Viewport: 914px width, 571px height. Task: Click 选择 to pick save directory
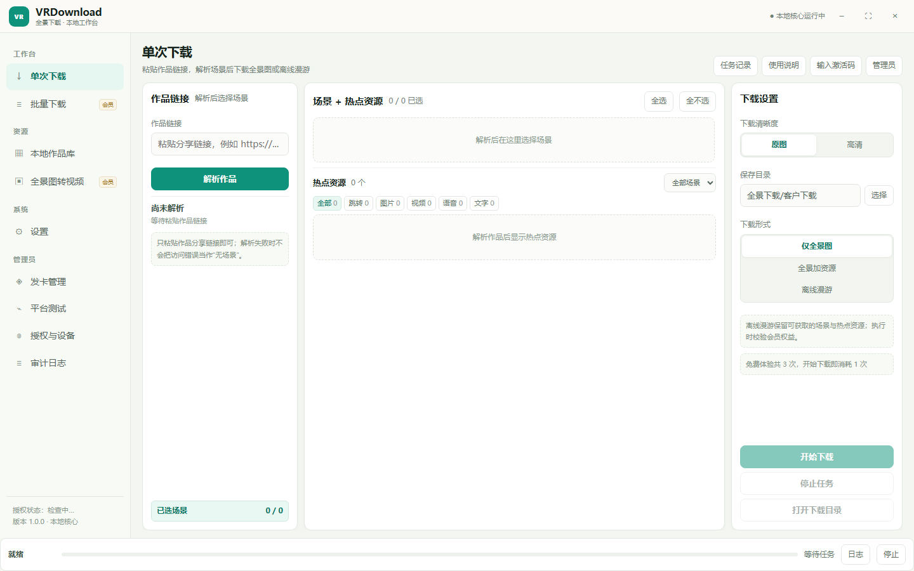879,195
